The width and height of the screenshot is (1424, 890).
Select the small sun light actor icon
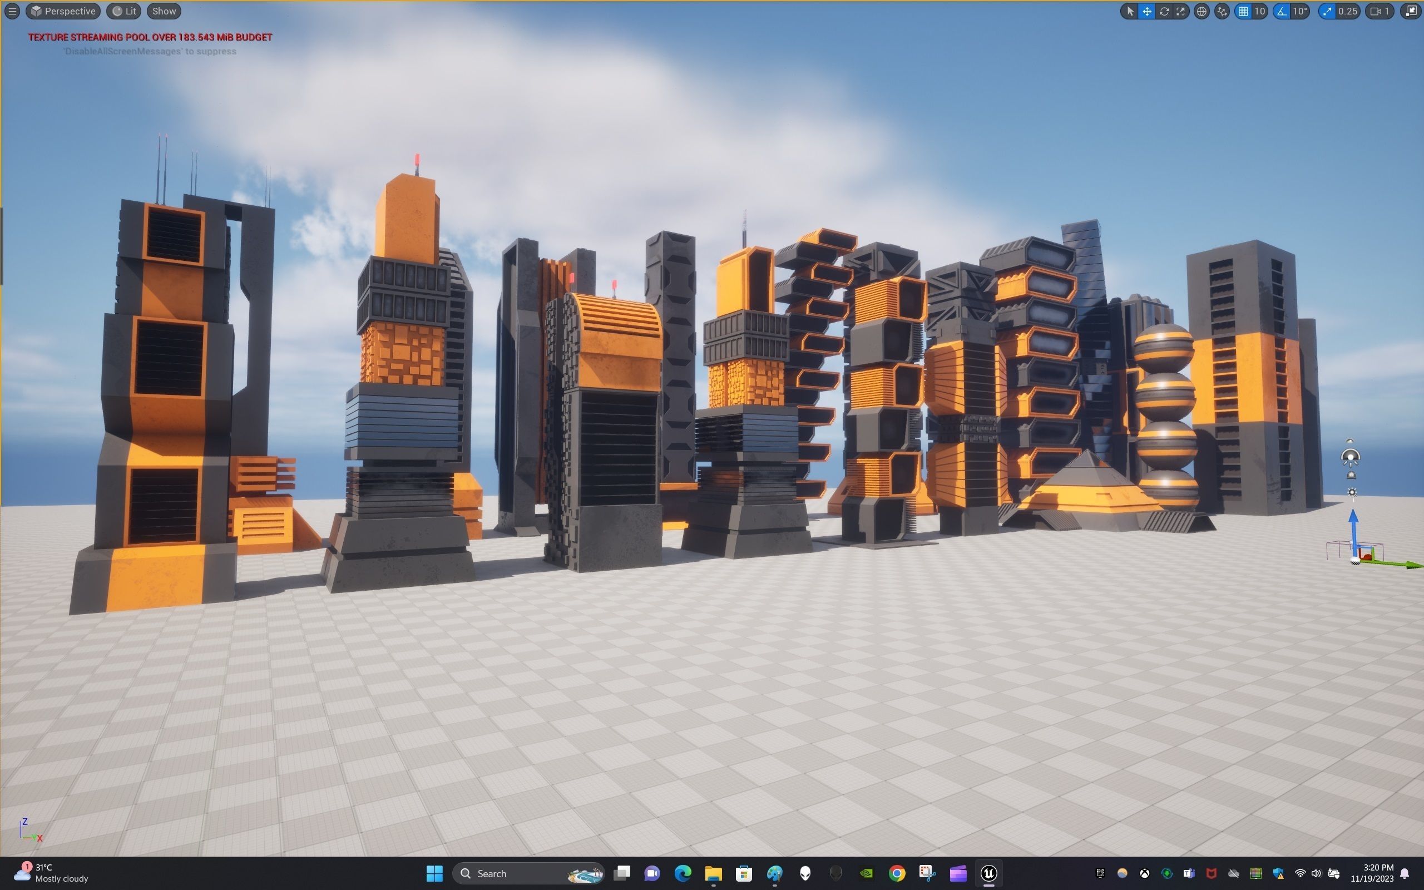click(x=1352, y=493)
